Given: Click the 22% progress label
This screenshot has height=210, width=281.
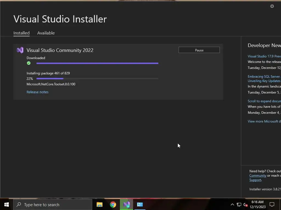Looking at the screenshot, I should (x=30, y=78).
